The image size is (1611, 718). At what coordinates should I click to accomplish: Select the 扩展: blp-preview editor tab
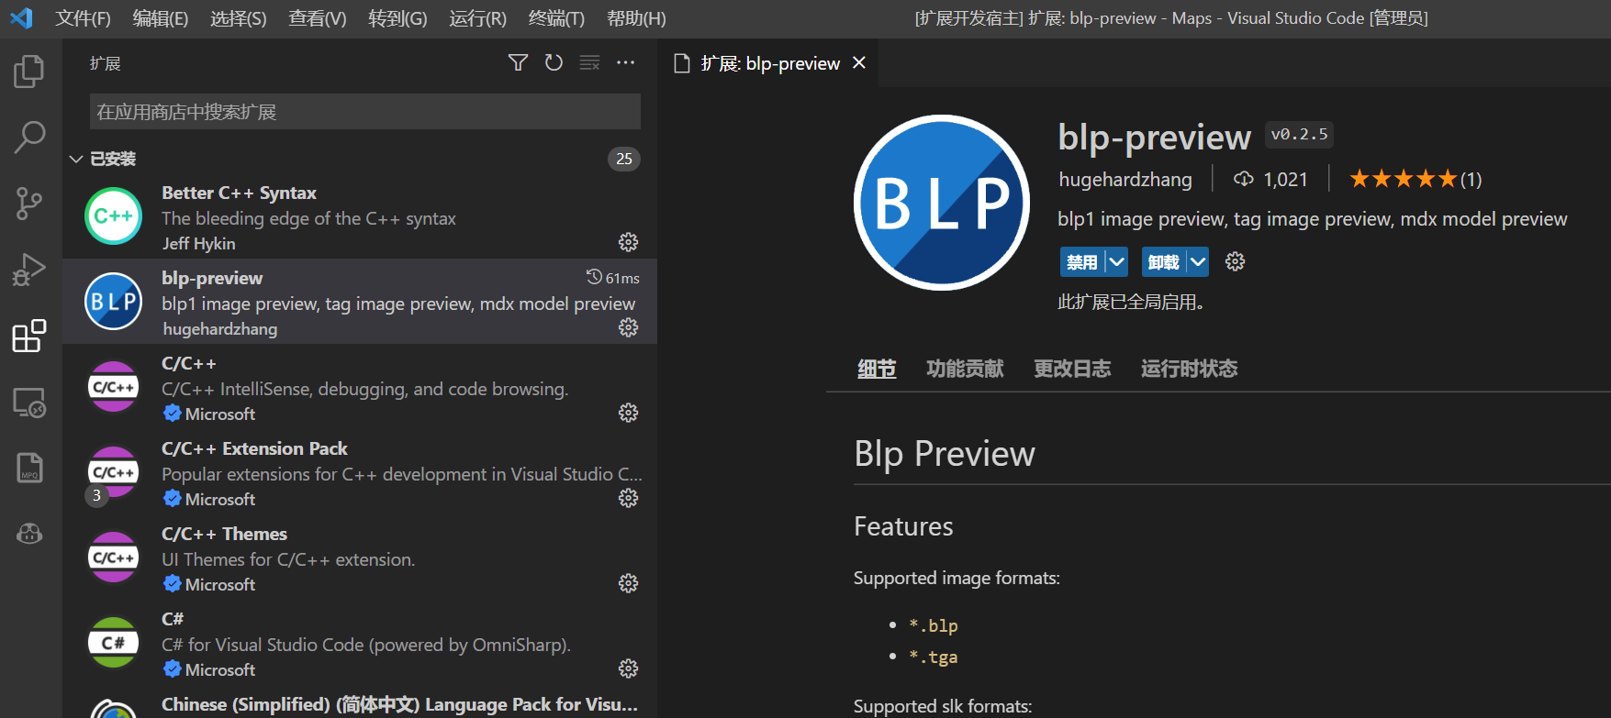point(768,62)
